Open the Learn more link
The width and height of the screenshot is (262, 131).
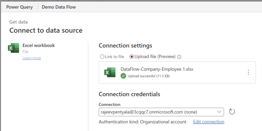pyautogui.click(x=32, y=58)
